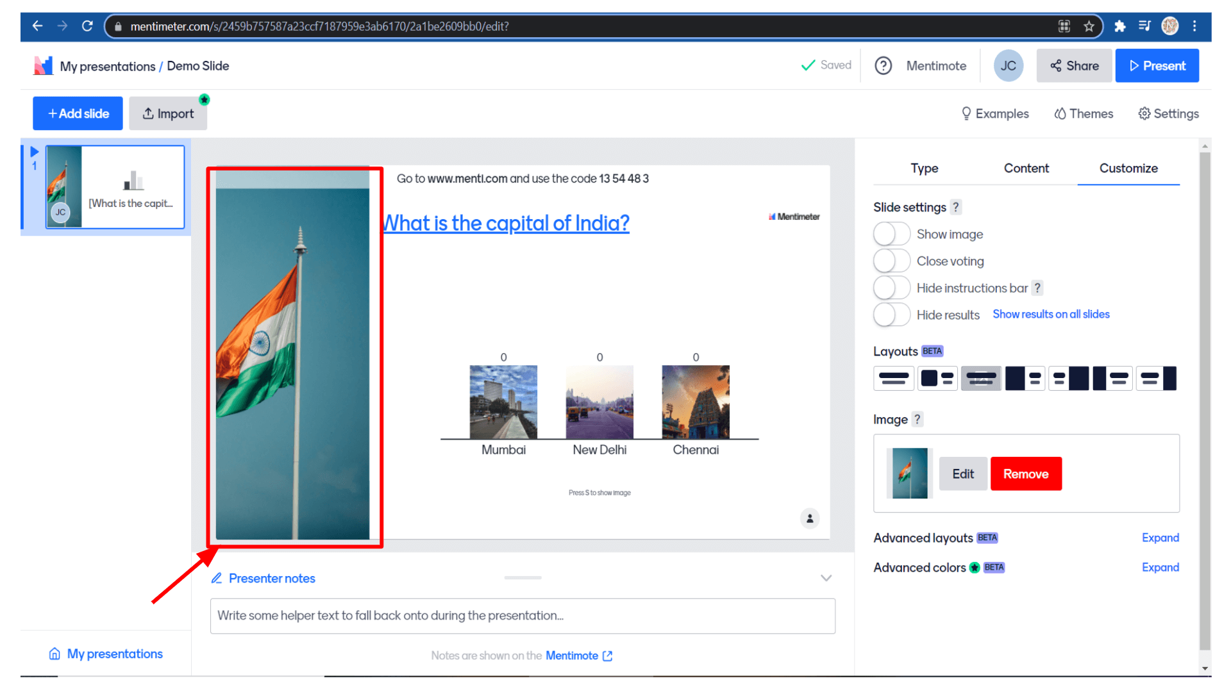Click the presenter notes text field
Screen dimensions: 1231x692
pos(522,616)
